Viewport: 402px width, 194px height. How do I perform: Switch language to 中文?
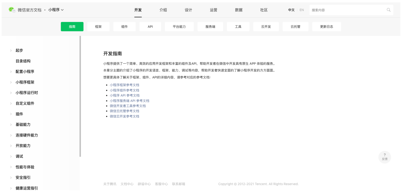[292, 10]
